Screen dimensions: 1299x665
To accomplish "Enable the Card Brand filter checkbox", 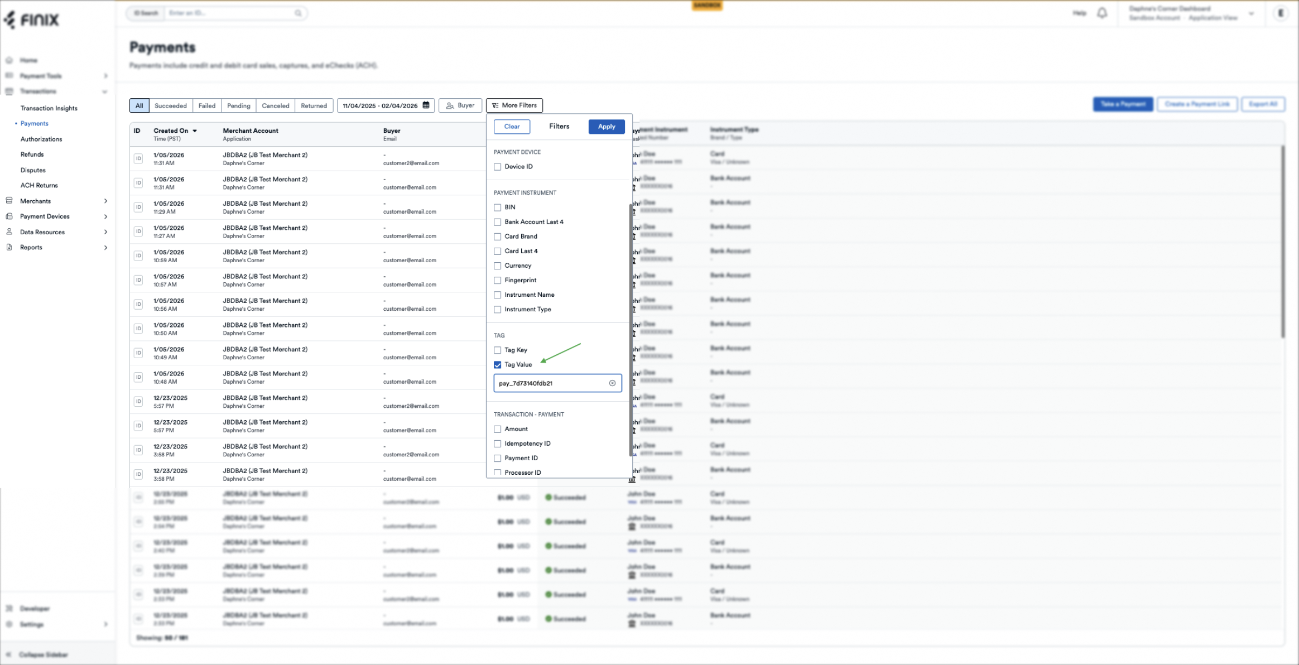I will [x=497, y=237].
